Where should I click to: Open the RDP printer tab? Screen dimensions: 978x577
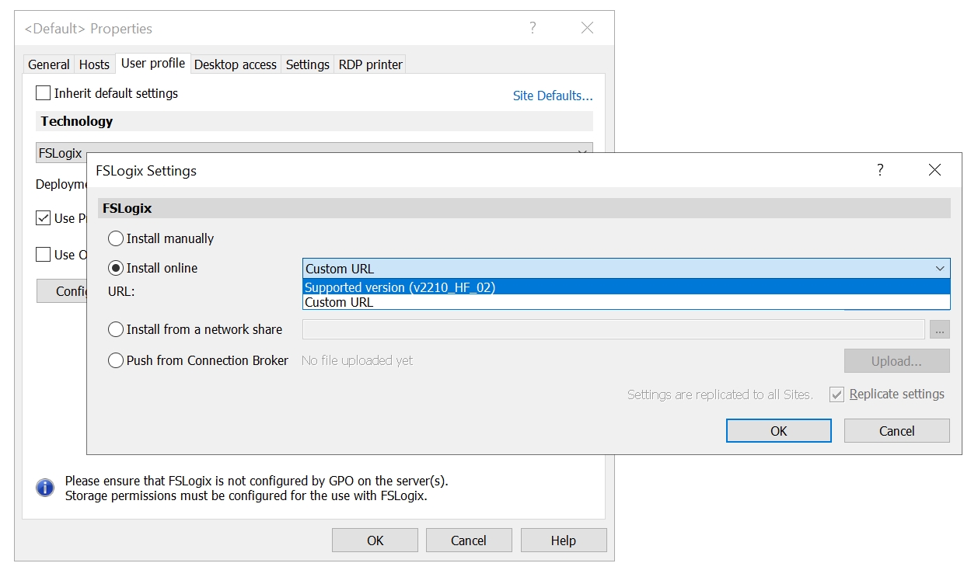pos(370,64)
